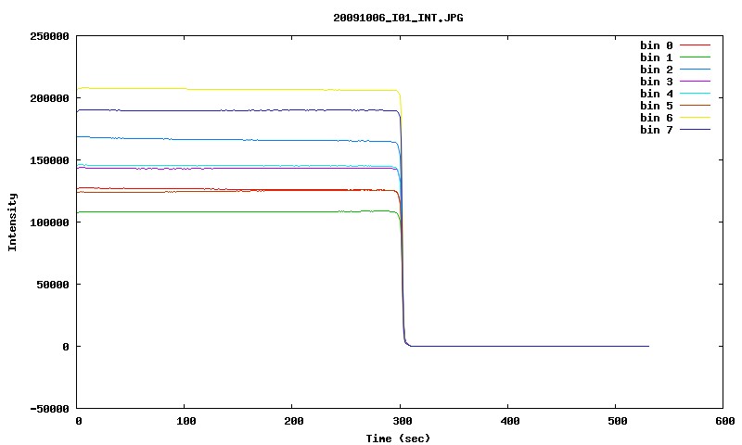Screen dimensions: 742x445
Task: Select the 'bin 5' legend label
Action: pyautogui.click(x=657, y=106)
